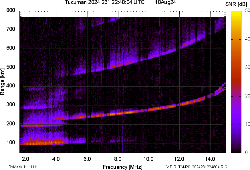
Task: Click the range axis tick label '500'
Action: click(11, 67)
